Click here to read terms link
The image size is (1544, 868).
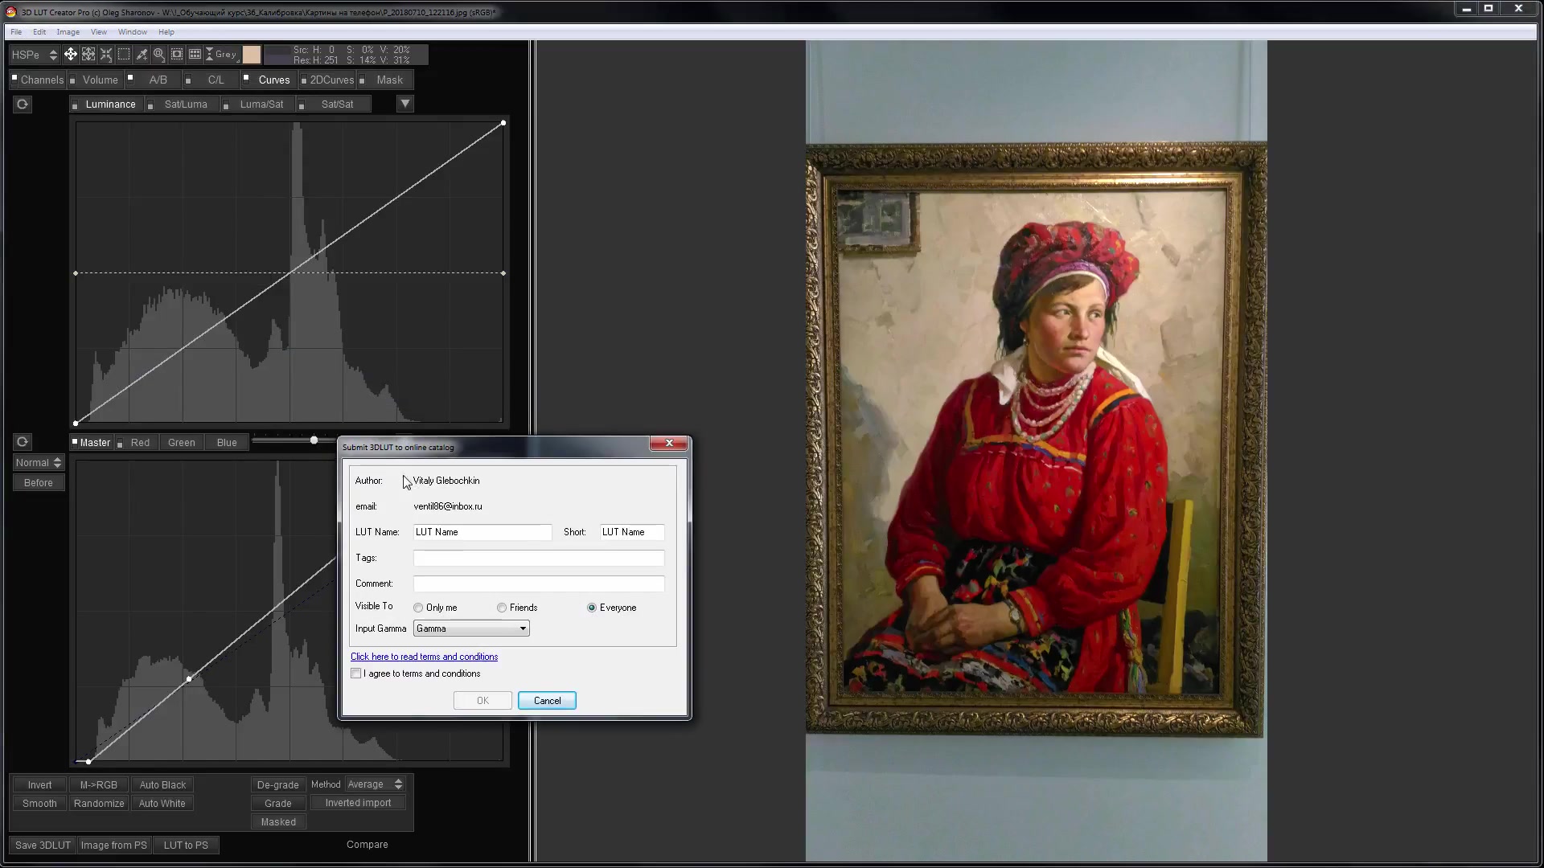click(x=423, y=656)
